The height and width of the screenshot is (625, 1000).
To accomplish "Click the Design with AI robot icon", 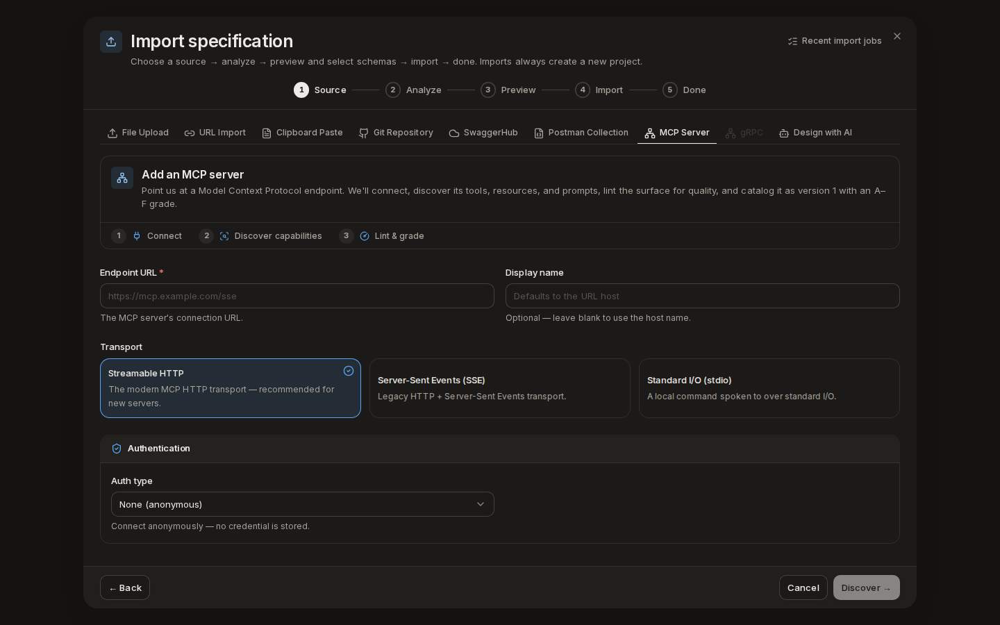I will pos(784,133).
